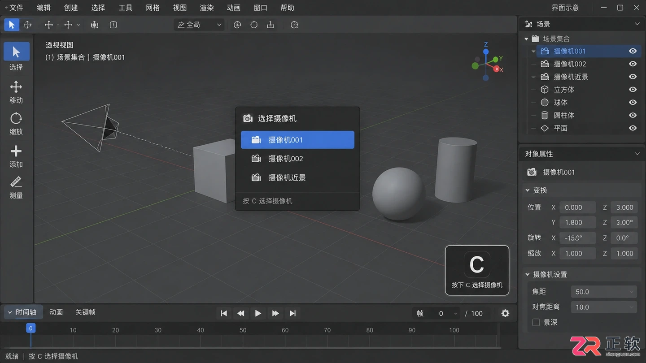This screenshot has width=646, height=363.
Task: Open the 对焦距离 10.0 dropdown
Action: coord(603,307)
